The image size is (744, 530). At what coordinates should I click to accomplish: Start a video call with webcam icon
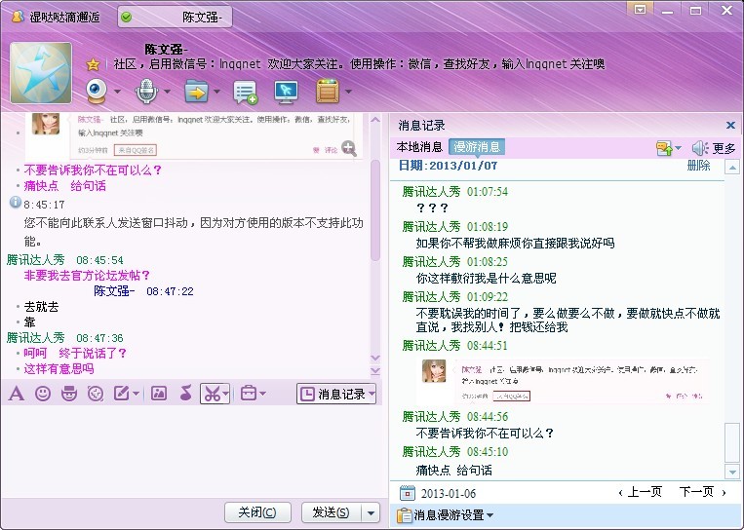pyautogui.click(x=97, y=91)
